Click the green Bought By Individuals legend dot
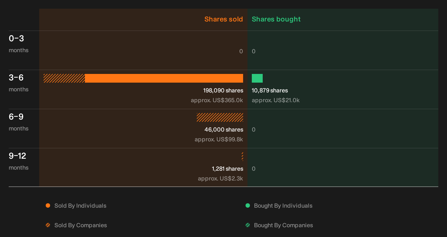 [248, 205]
